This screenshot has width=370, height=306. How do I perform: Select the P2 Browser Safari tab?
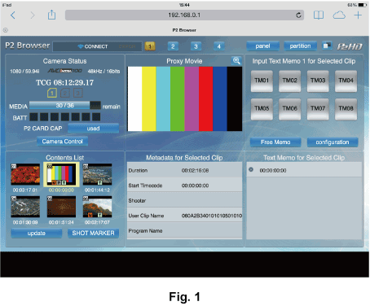(x=184, y=30)
